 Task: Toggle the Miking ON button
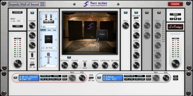pyautogui.click(x=69, y=57)
